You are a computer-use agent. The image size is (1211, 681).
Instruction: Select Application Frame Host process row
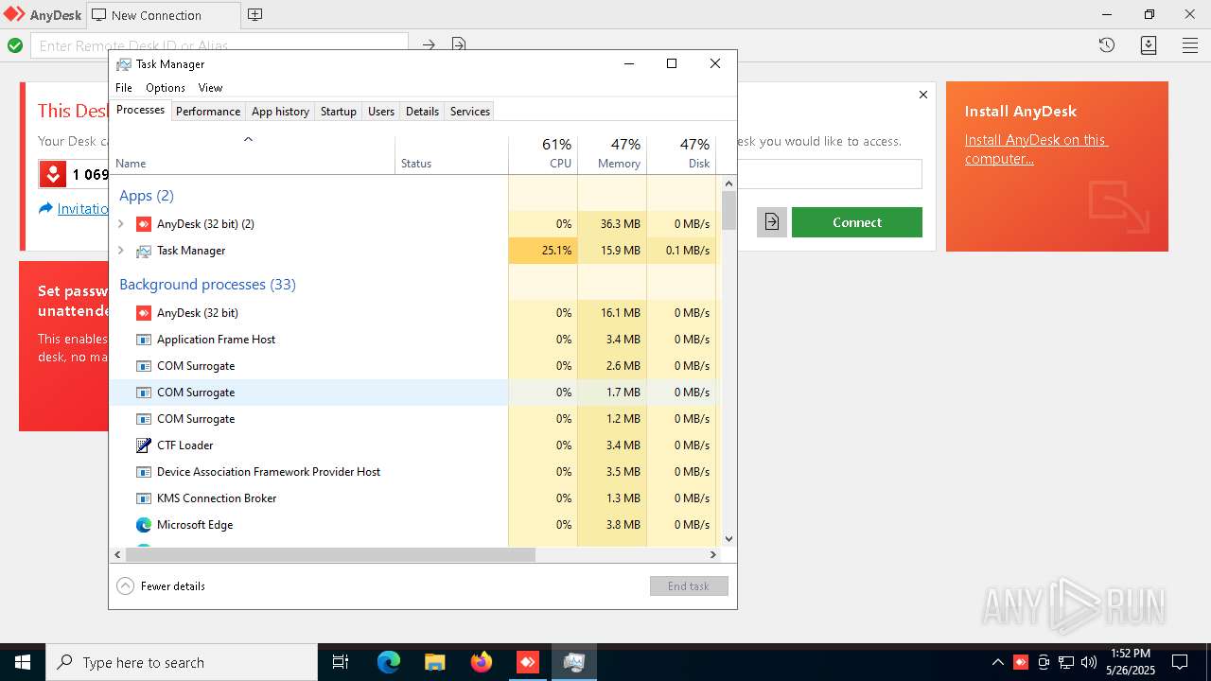[413, 340]
